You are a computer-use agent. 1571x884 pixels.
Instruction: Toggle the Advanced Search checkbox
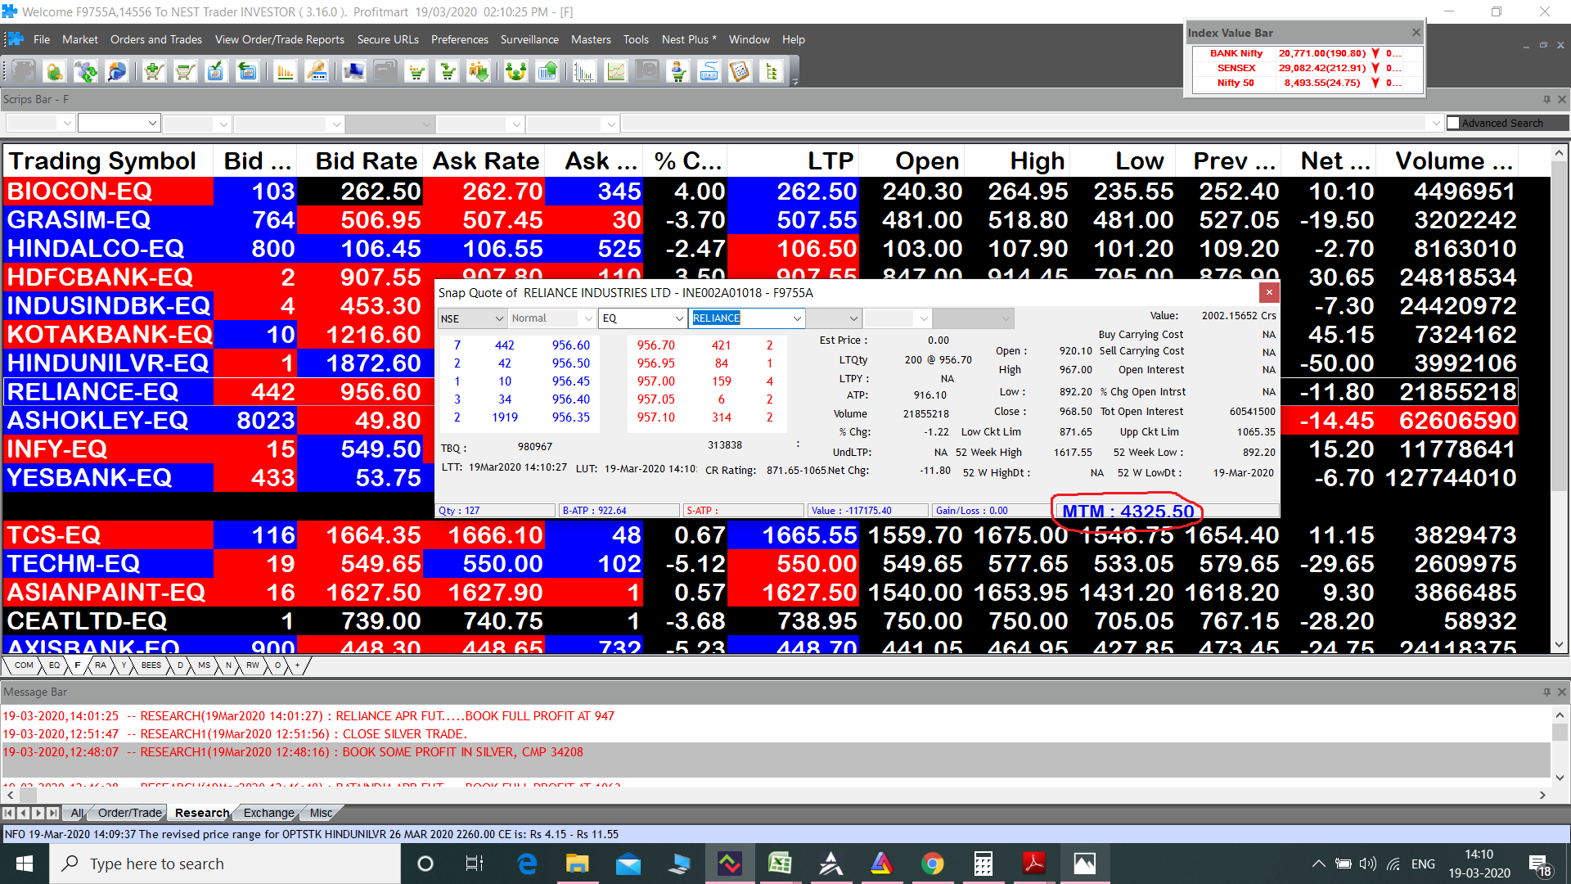click(x=1453, y=123)
